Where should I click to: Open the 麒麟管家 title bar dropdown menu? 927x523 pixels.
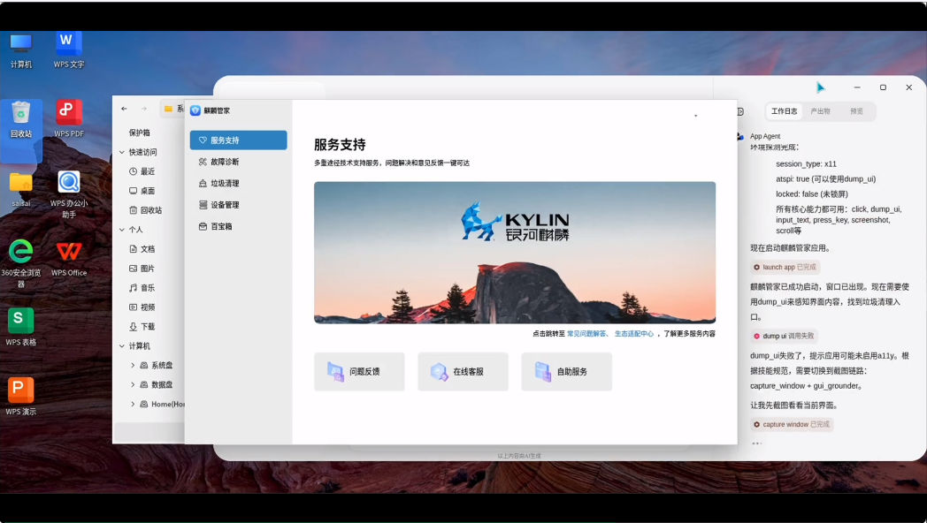coord(696,116)
